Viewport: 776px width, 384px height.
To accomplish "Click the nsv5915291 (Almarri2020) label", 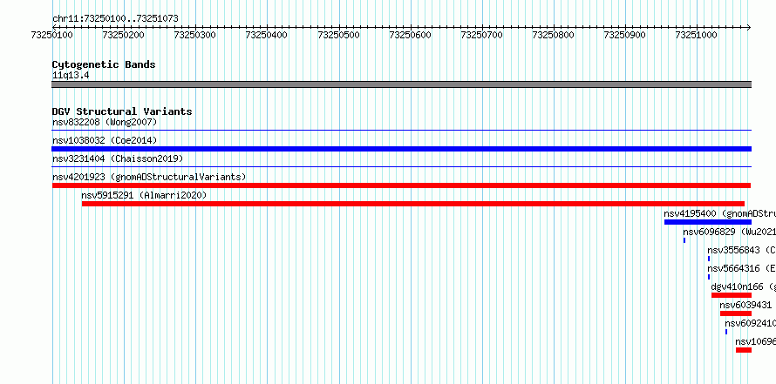I will 144,195.
